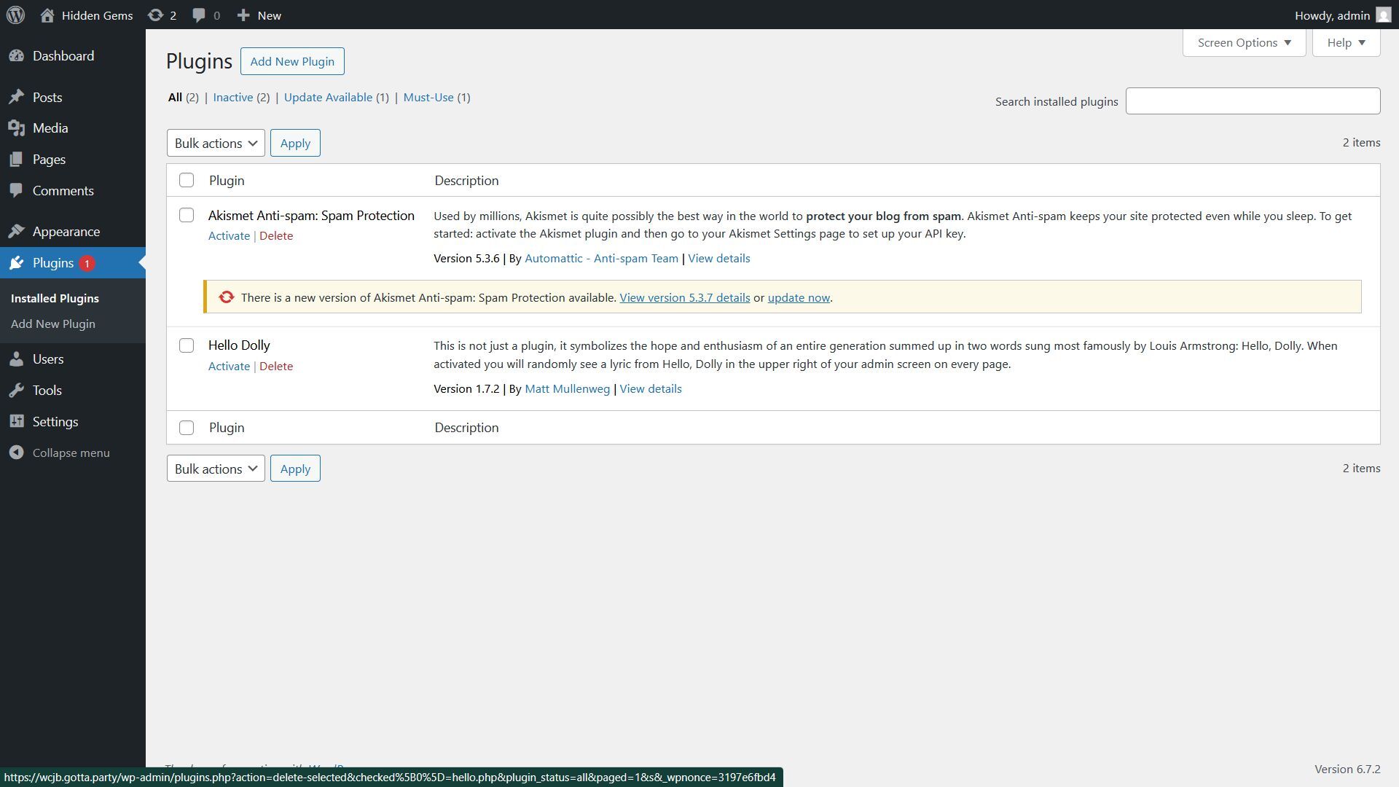
Task: Open the comments bubble icon in admin bar
Action: [x=198, y=15]
